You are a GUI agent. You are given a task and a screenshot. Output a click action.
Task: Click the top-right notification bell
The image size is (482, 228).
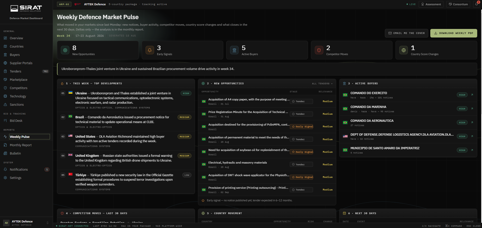click(x=476, y=4)
